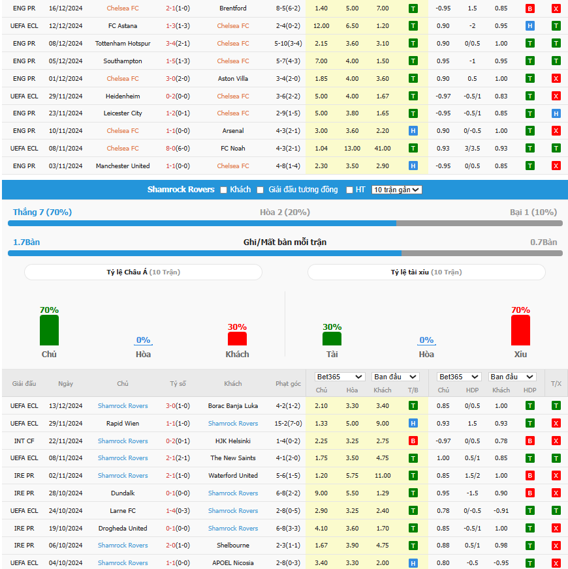The image size is (568, 569).
Task: Open APOEL Nicosia team link
Action: coord(233,563)
